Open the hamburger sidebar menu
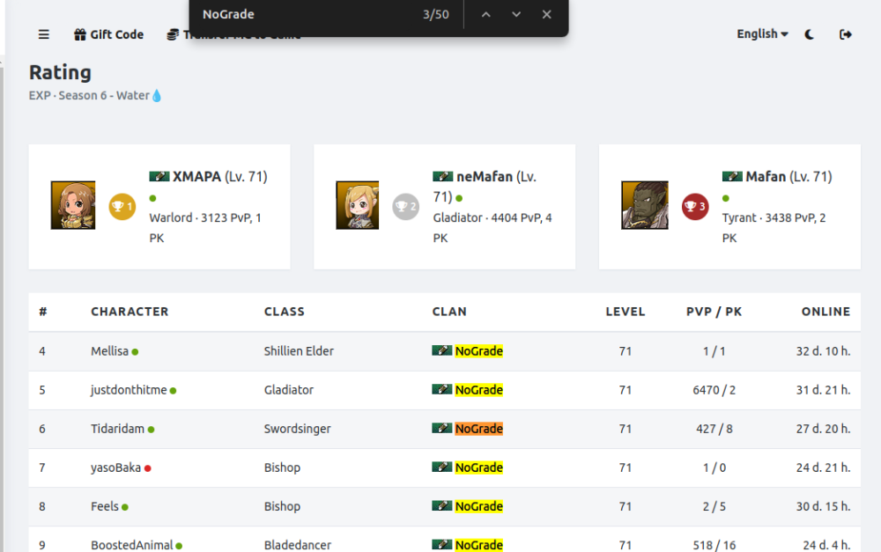Image resolution: width=881 pixels, height=552 pixels. point(44,34)
